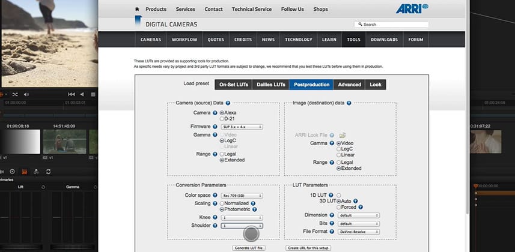The image size is (515, 252).
Task: Play reverse in Resolve transport
Action: [x=82, y=94]
